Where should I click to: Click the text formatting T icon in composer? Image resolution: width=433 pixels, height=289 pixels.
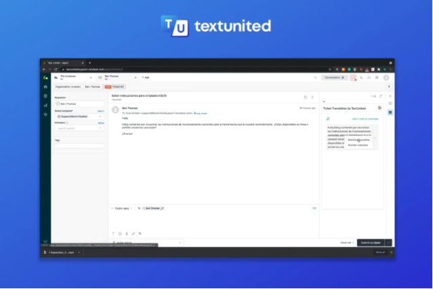click(113, 234)
